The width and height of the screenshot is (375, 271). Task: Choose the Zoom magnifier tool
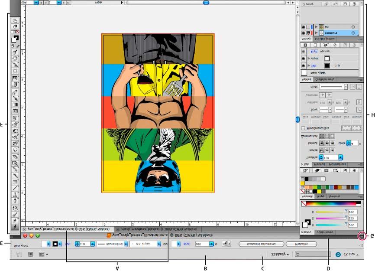pos(15,52)
